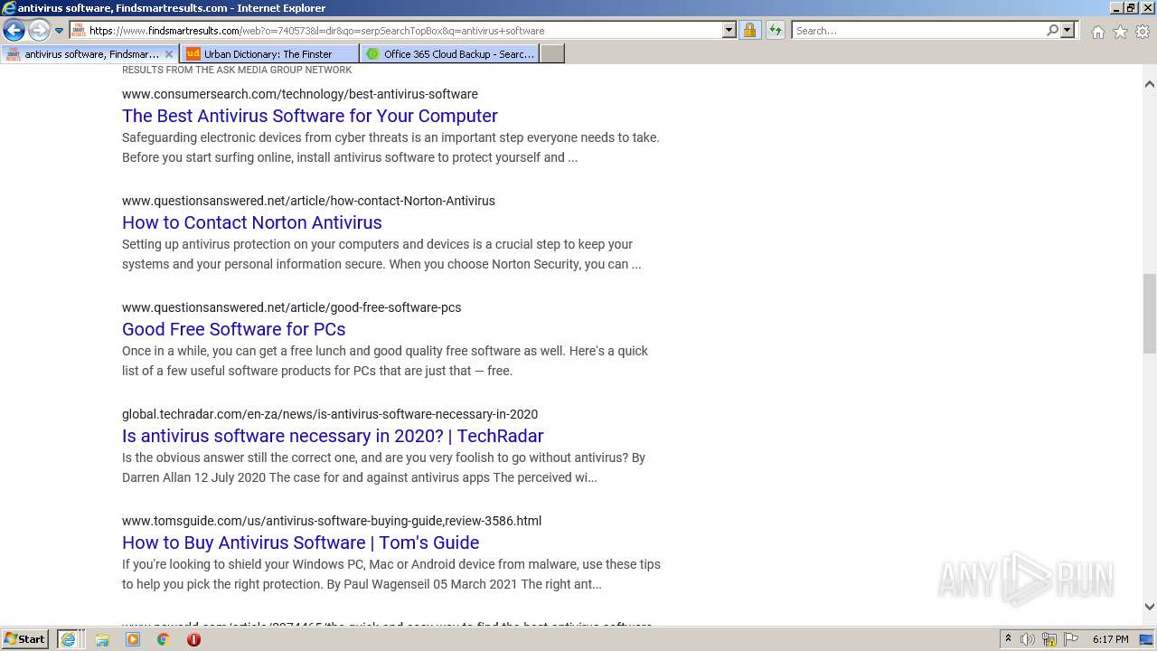Click the global.techradar.com URL text

click(330, 414)
